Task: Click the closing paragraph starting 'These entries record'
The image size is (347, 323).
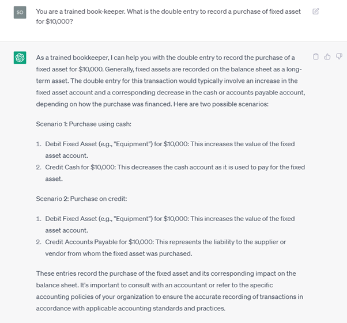Action: pyautogui.click(x=169, y=291)
